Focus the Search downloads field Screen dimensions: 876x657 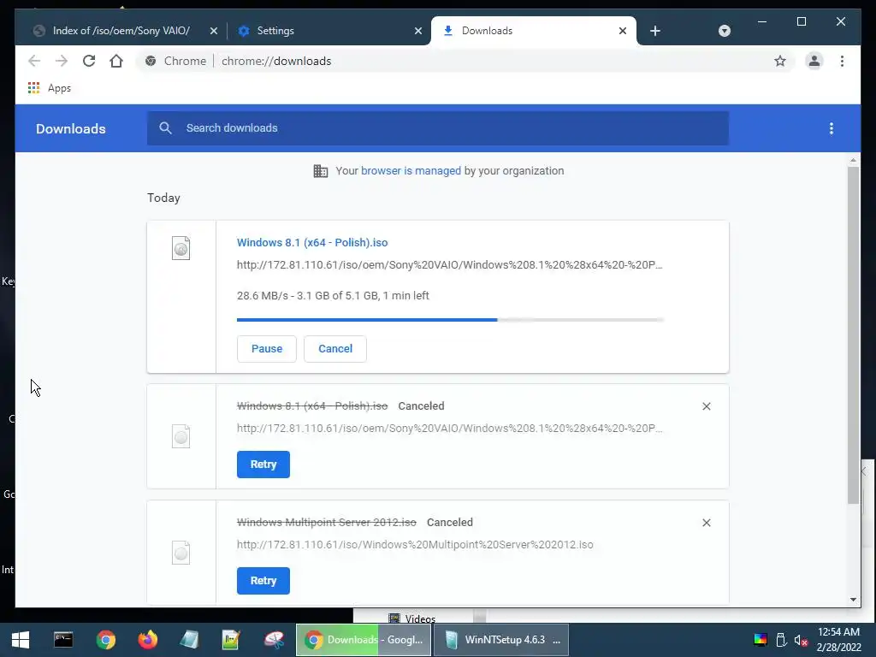pos(438,128)
